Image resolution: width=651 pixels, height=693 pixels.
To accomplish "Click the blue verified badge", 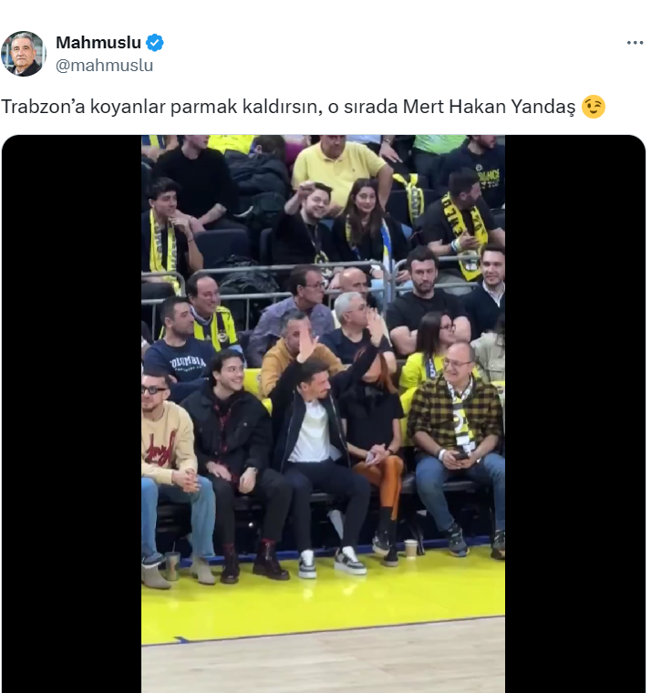I will point(155,43).
